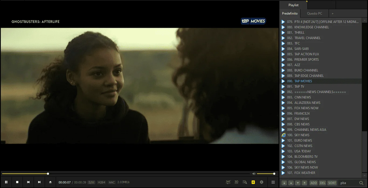Select 091. TAP TV channel

point(321,87)
